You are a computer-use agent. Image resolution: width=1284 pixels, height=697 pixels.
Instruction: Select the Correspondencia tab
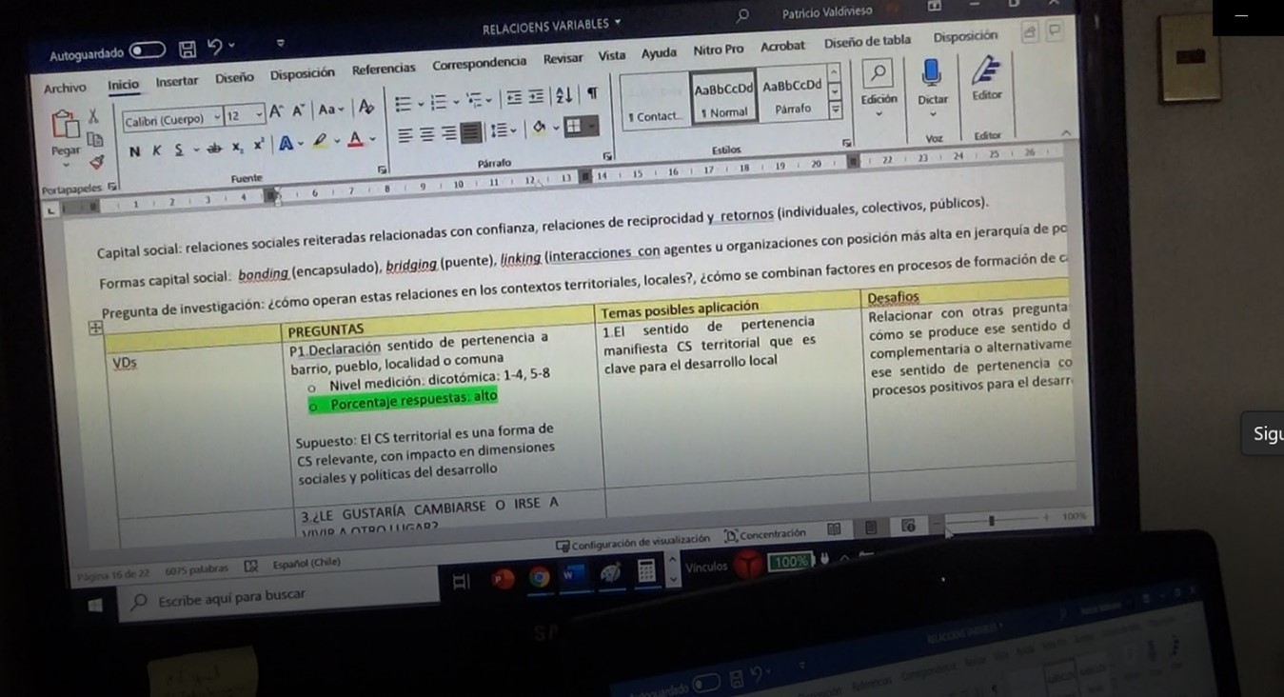[479, 64]
